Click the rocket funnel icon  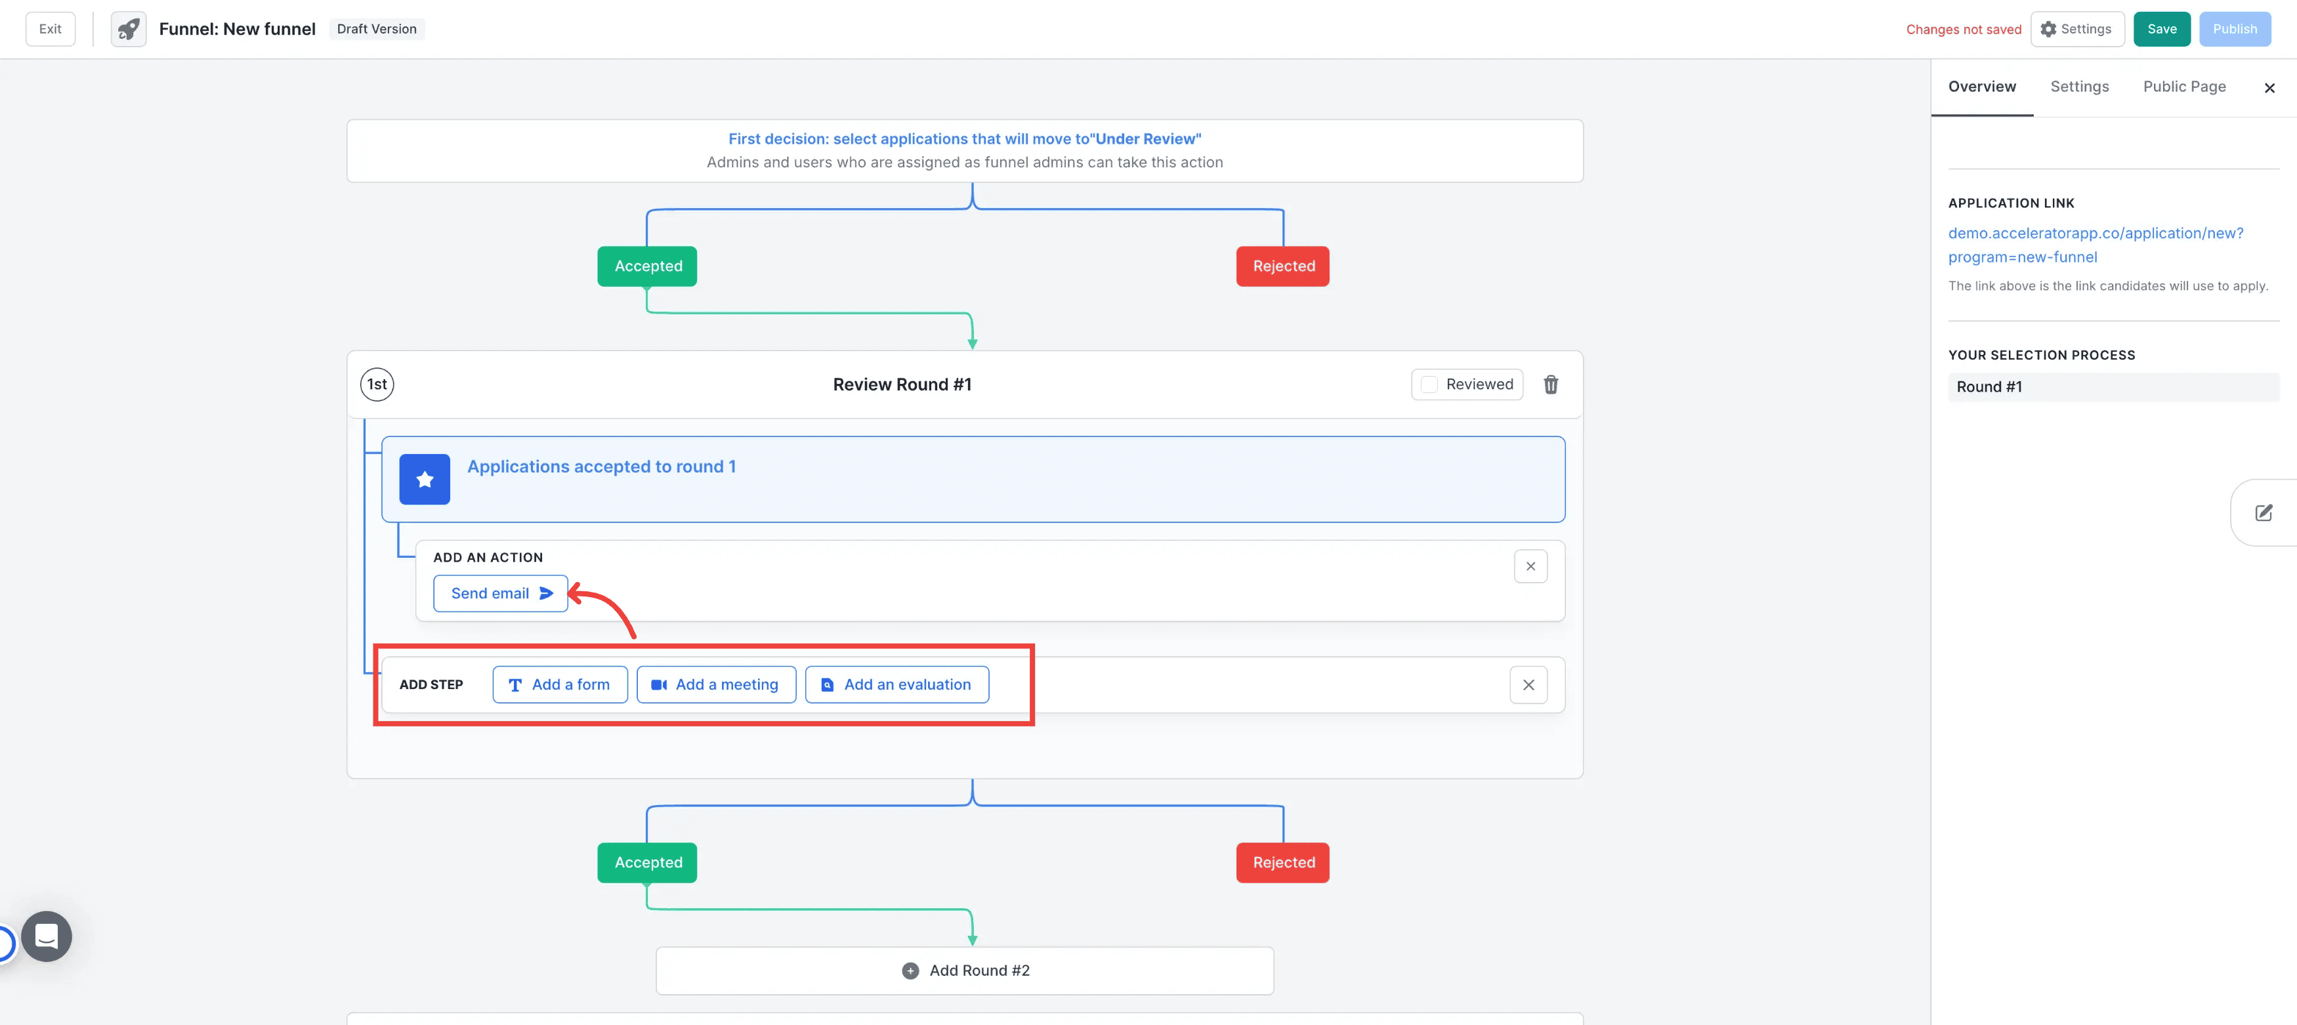click(x=129, y=30)
